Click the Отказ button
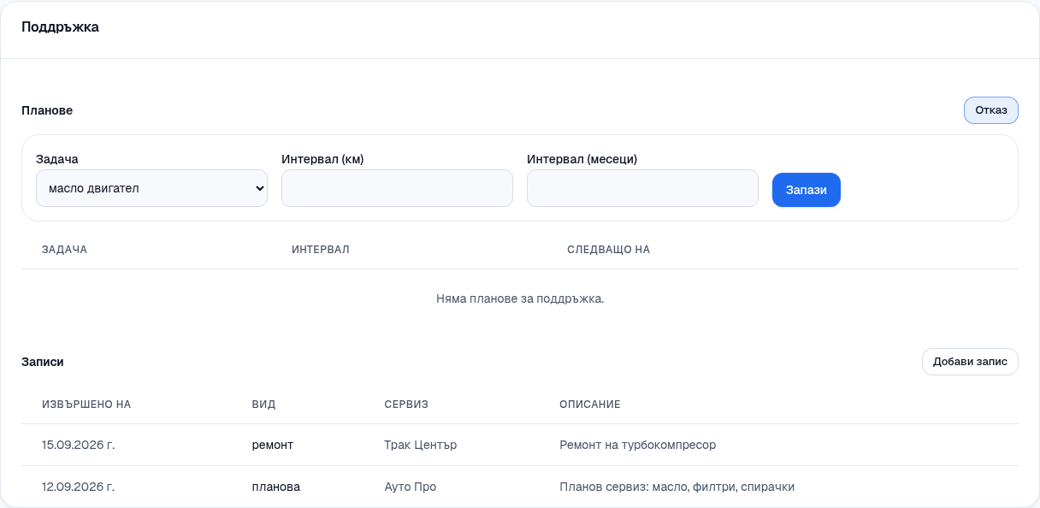 [991, 110]
